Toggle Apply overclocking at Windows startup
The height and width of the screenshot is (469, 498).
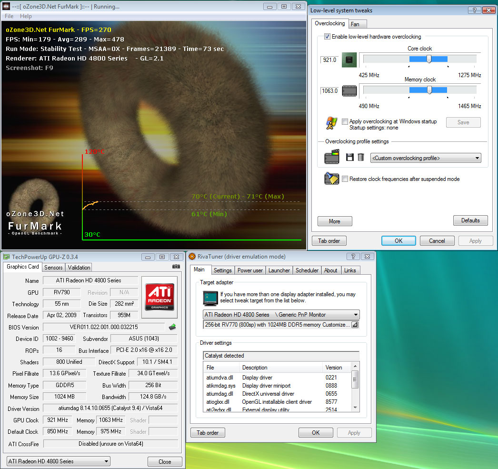tap(345, 121)
